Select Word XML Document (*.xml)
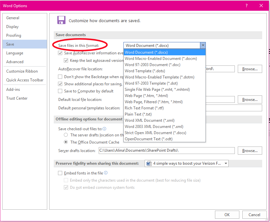Screen dimensions: 270x222 click(x=164, y=120)
